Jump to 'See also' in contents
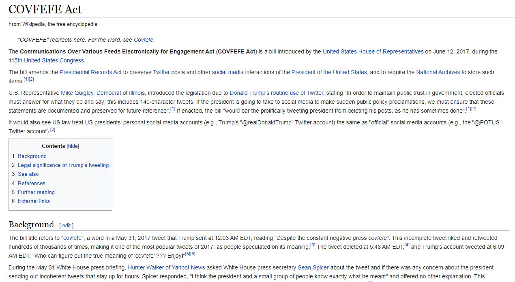Screen dimensions: 515x282 28,174
